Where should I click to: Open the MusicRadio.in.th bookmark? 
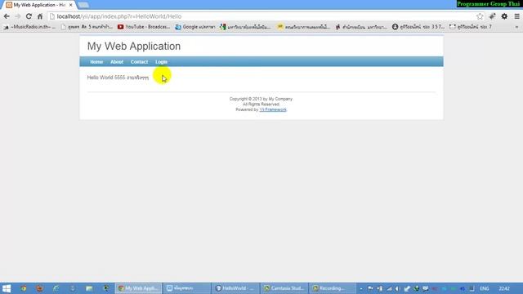coord(29,27)
